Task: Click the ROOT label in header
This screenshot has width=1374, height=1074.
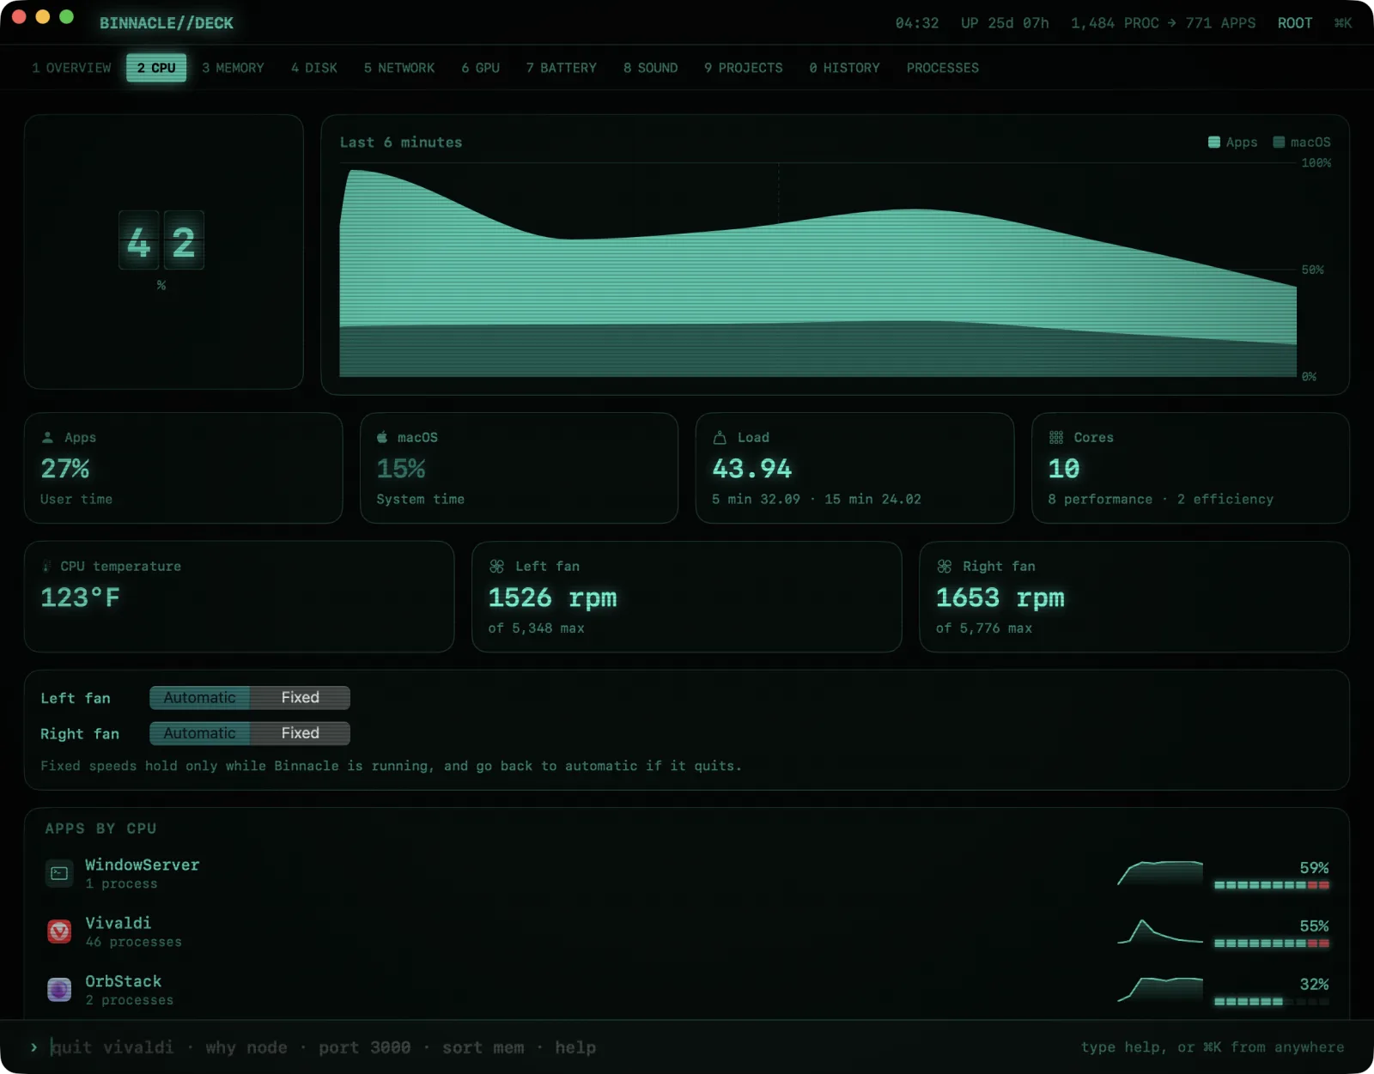Action: (1295, 23)
